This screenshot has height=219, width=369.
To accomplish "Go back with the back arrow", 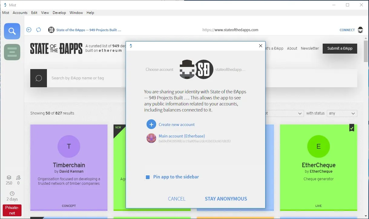I will pos(29,30).
